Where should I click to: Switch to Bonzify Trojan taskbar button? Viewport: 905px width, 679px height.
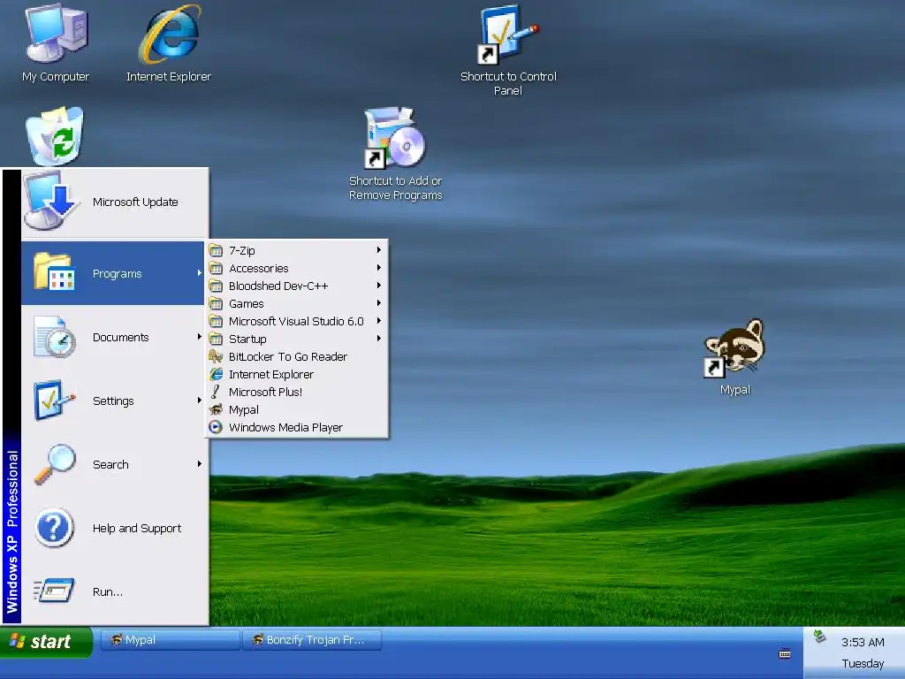(312, 640)
